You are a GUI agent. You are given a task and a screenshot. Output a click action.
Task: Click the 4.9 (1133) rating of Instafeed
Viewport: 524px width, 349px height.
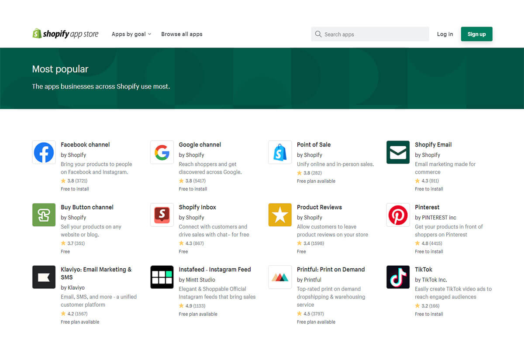[x=192, y=305]
